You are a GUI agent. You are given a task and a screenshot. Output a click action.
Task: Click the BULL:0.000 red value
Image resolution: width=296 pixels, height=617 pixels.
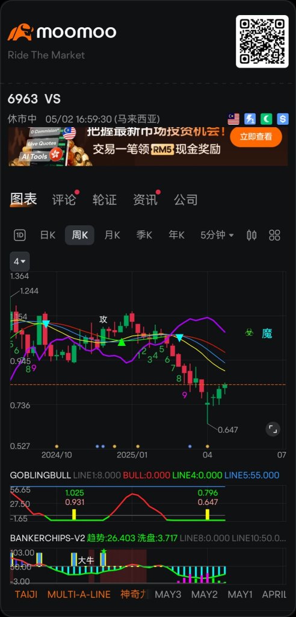147,475
